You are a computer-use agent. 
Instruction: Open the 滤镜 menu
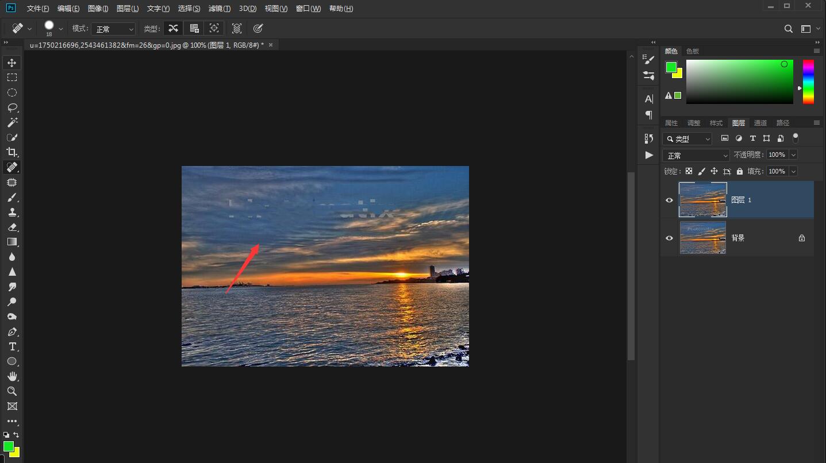coord(219,9)
